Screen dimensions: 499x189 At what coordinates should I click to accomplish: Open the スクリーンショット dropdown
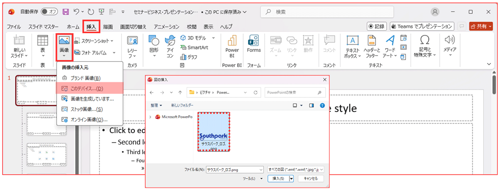95,41
